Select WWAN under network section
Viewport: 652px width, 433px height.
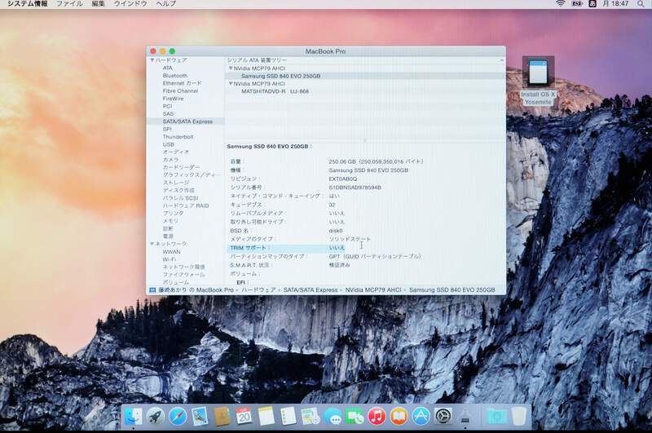point(171,252)
